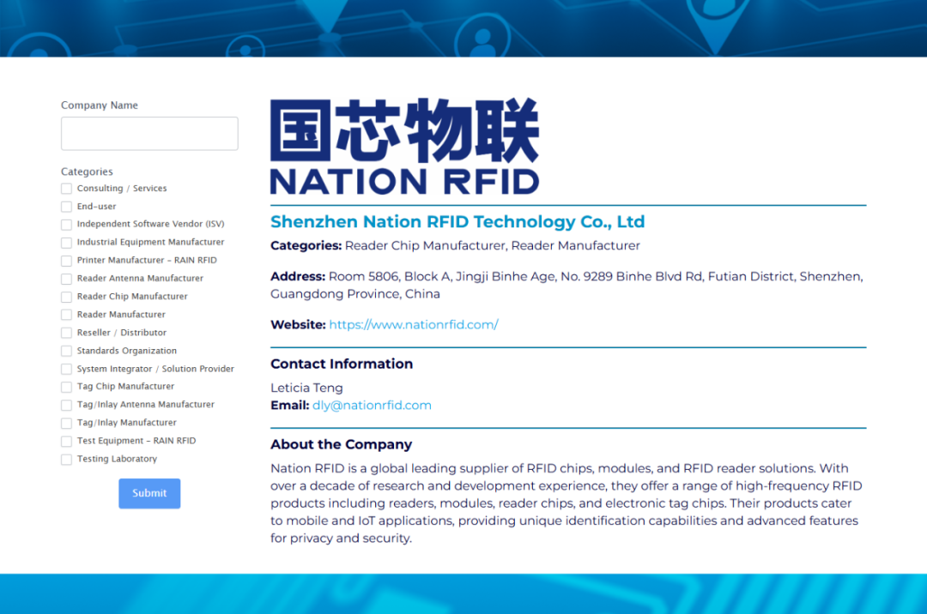The image size is (927, 614).
Task: Select Industrial Equipment Manufacturer checkbox
Action: [x=67, y=243]
